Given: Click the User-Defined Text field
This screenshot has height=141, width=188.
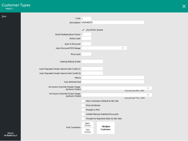Looking at the screenshot, I should [113, 82].
